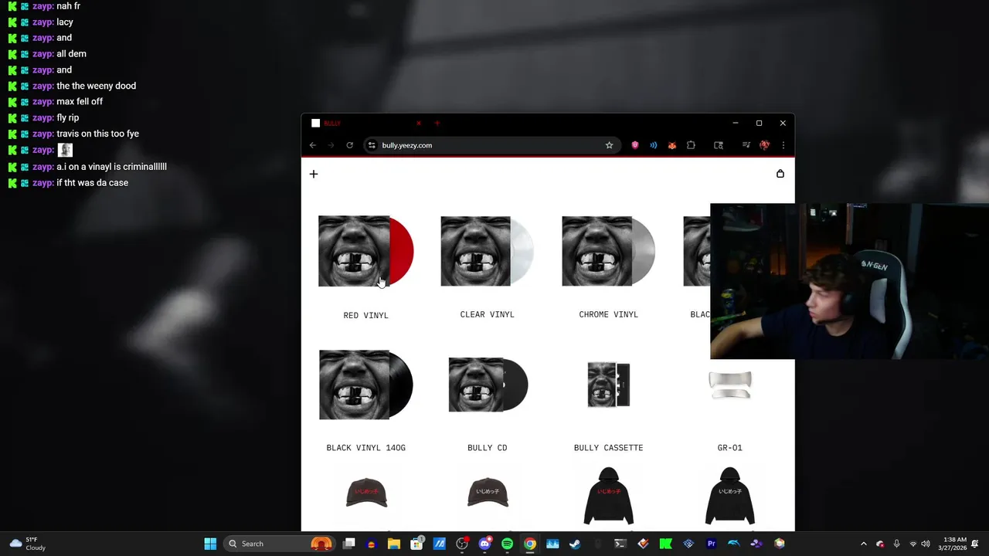
Task: Click the CLEAR VINYL label
Action: coord(488,314)
